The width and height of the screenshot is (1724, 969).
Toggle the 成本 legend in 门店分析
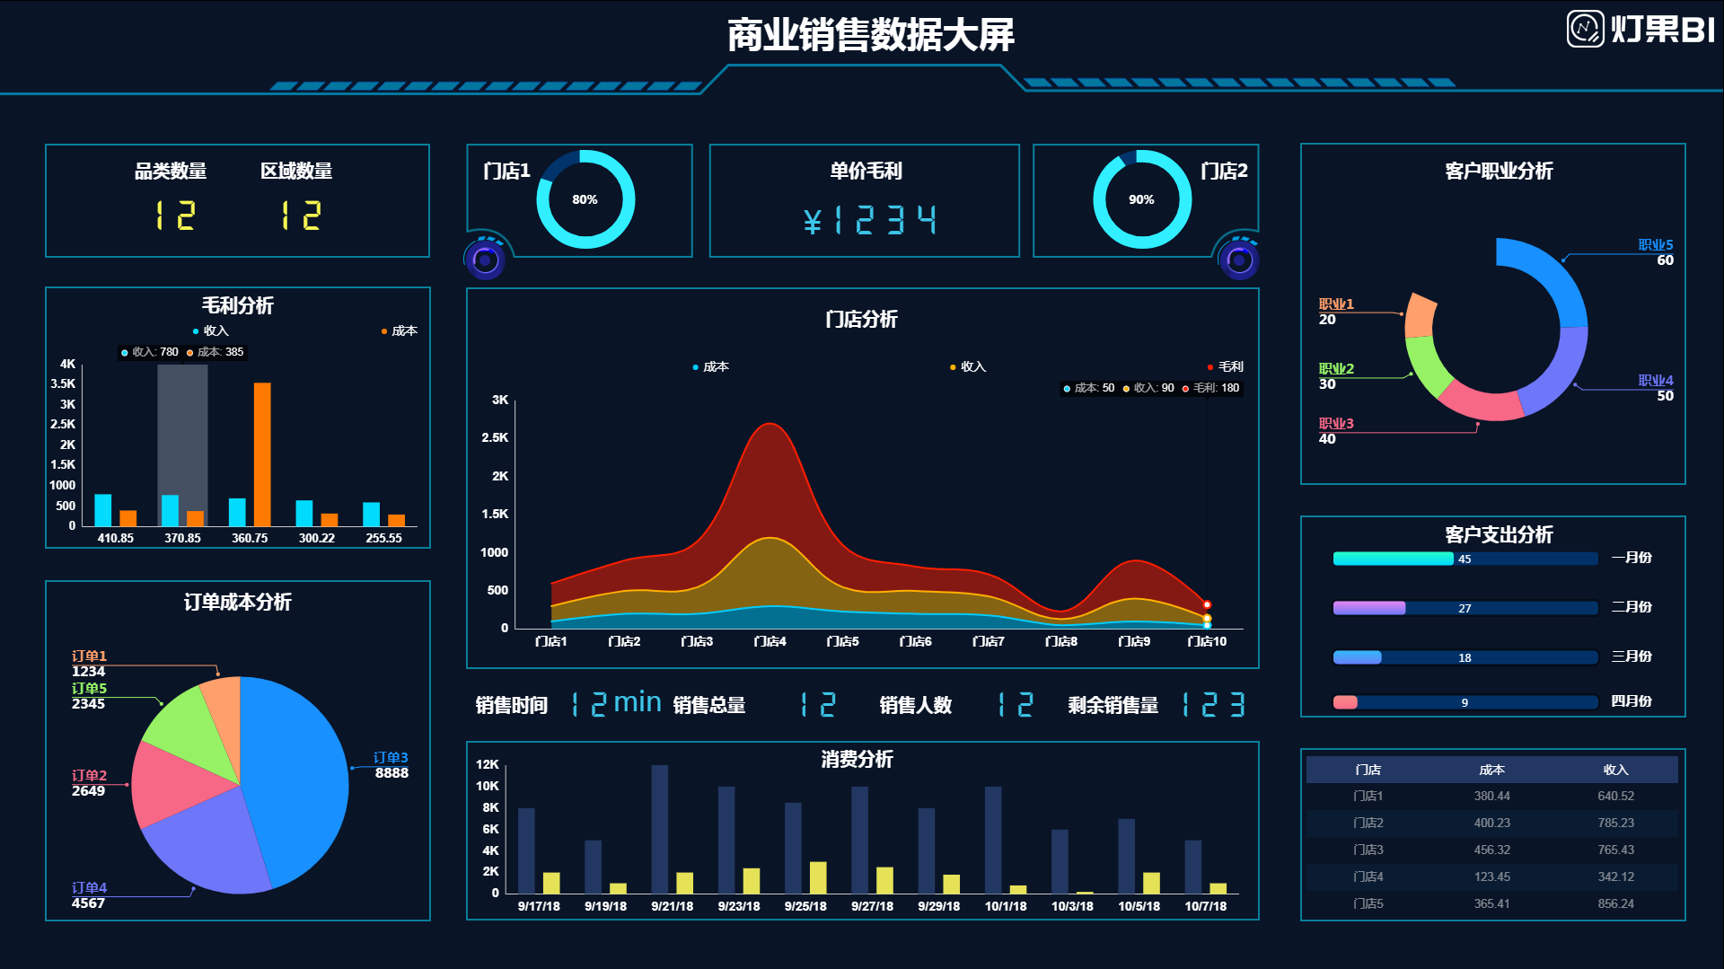pyautogui.click(x=711, y=366)
